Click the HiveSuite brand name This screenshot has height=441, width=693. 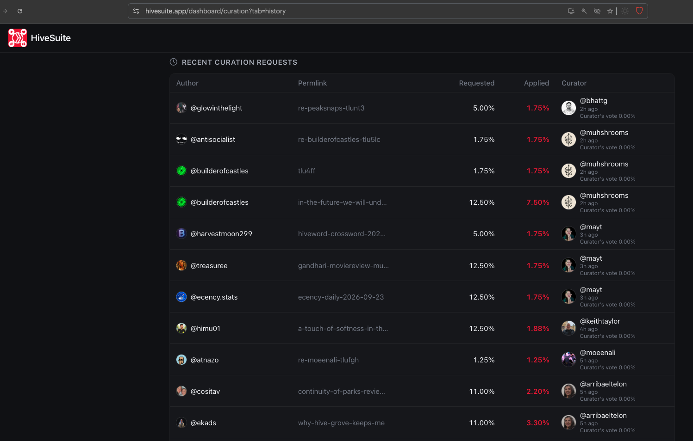51,38
